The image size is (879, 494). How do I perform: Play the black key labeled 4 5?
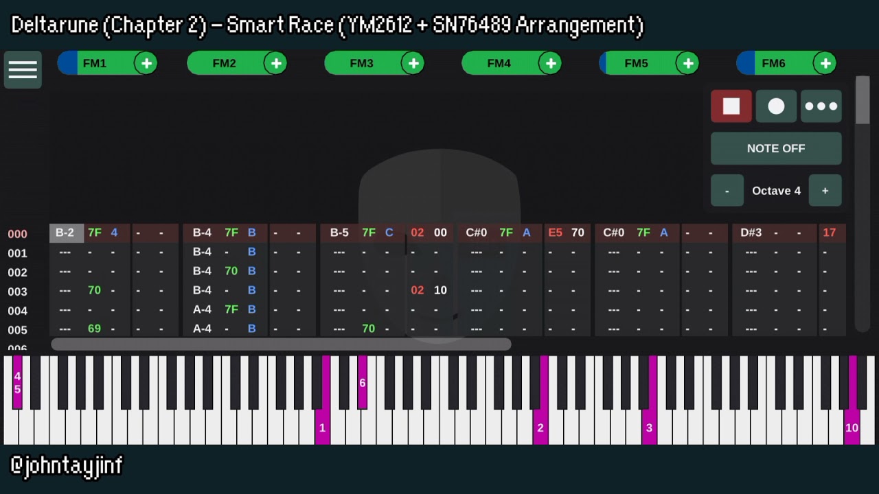click(17, 382)
